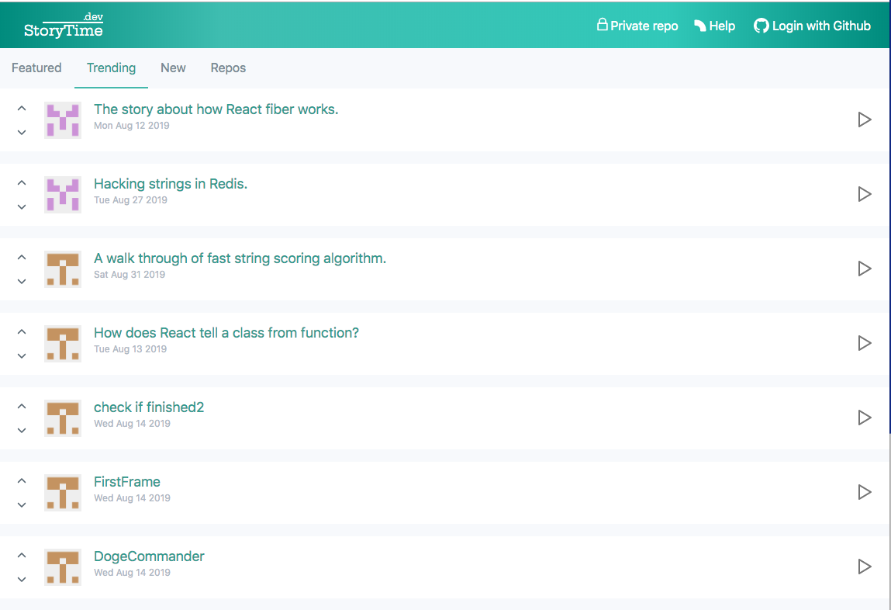The image size is (891, 610).
Task: Upvote Hacking strings in Redis
Action: tap(22, 182)
